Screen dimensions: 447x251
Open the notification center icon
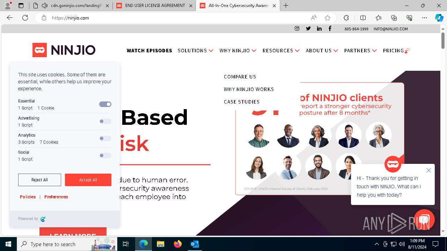[x=435, y=244]
